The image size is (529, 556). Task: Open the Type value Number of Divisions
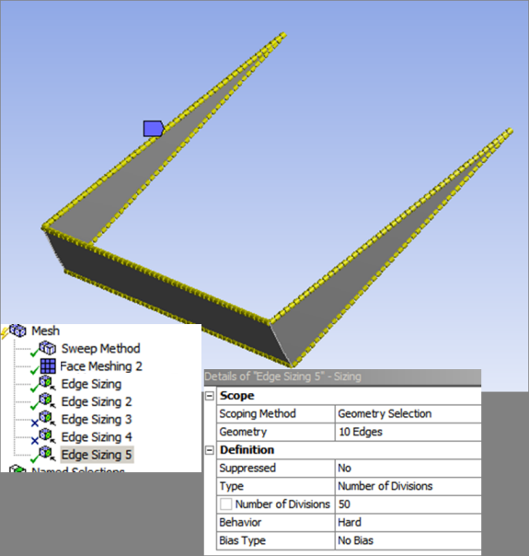408,486
